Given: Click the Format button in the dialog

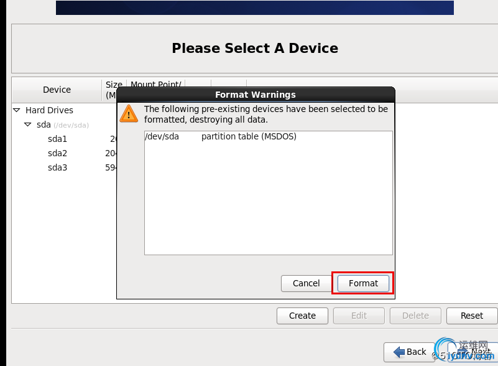Looking at the screenshot, I should (x=363, y=283).
